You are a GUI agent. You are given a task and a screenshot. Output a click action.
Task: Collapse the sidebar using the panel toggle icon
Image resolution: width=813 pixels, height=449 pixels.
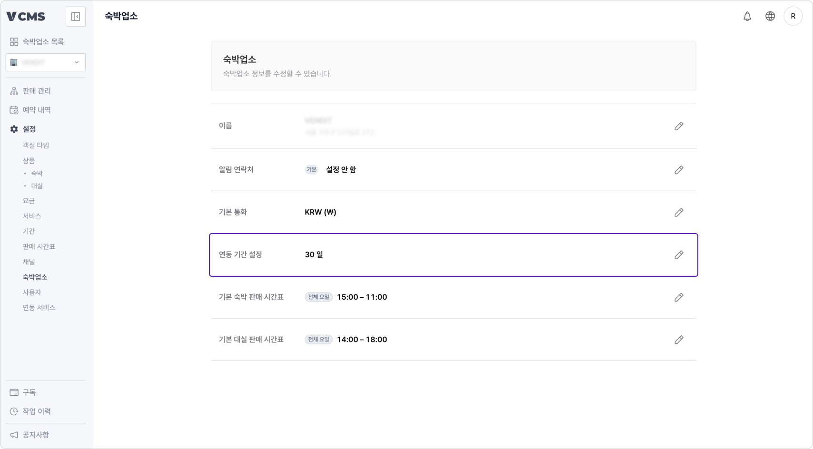point(75,16)
